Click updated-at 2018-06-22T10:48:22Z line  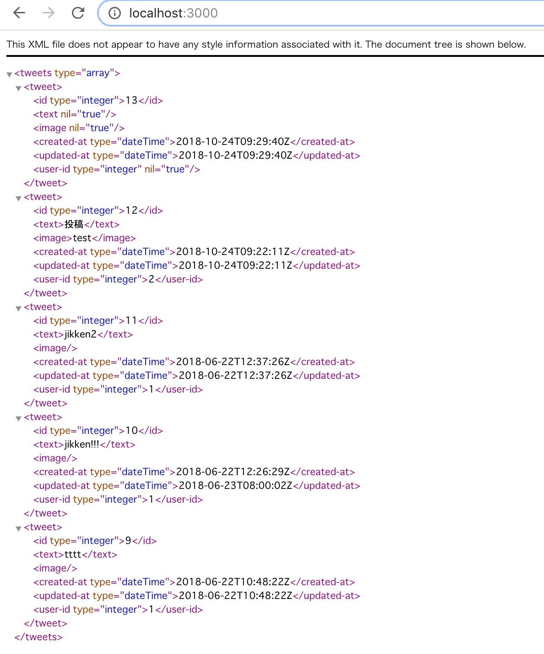tap(196, 596)
